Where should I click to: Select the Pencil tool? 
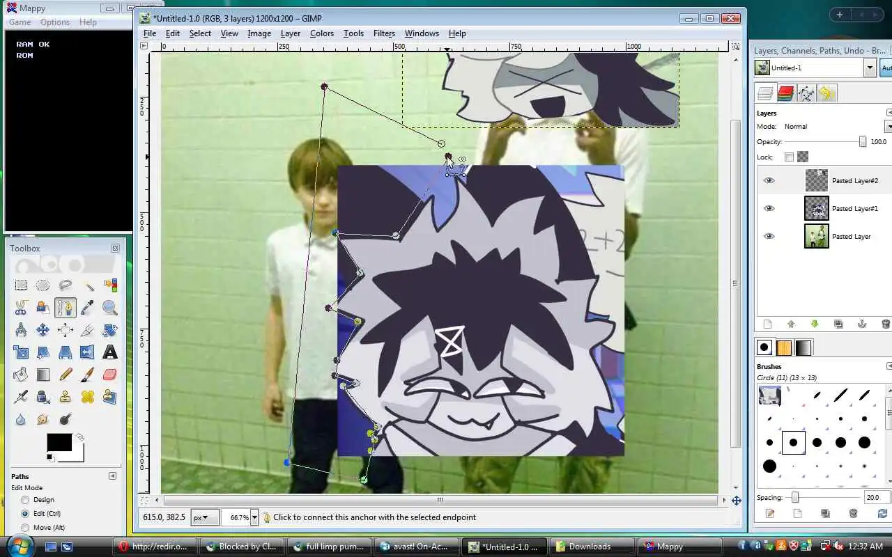point(66,375)
